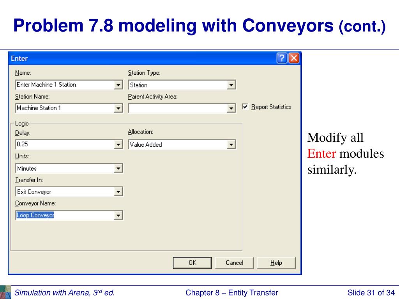This screenshot has height=299, width=399.
Task: Open the Conveyor Name dropdown arrow
Action: click(118, 216)
